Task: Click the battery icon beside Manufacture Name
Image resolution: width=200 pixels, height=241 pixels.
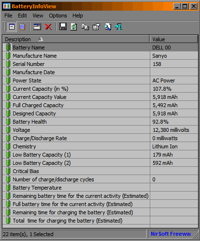Action: pos(8,56)
